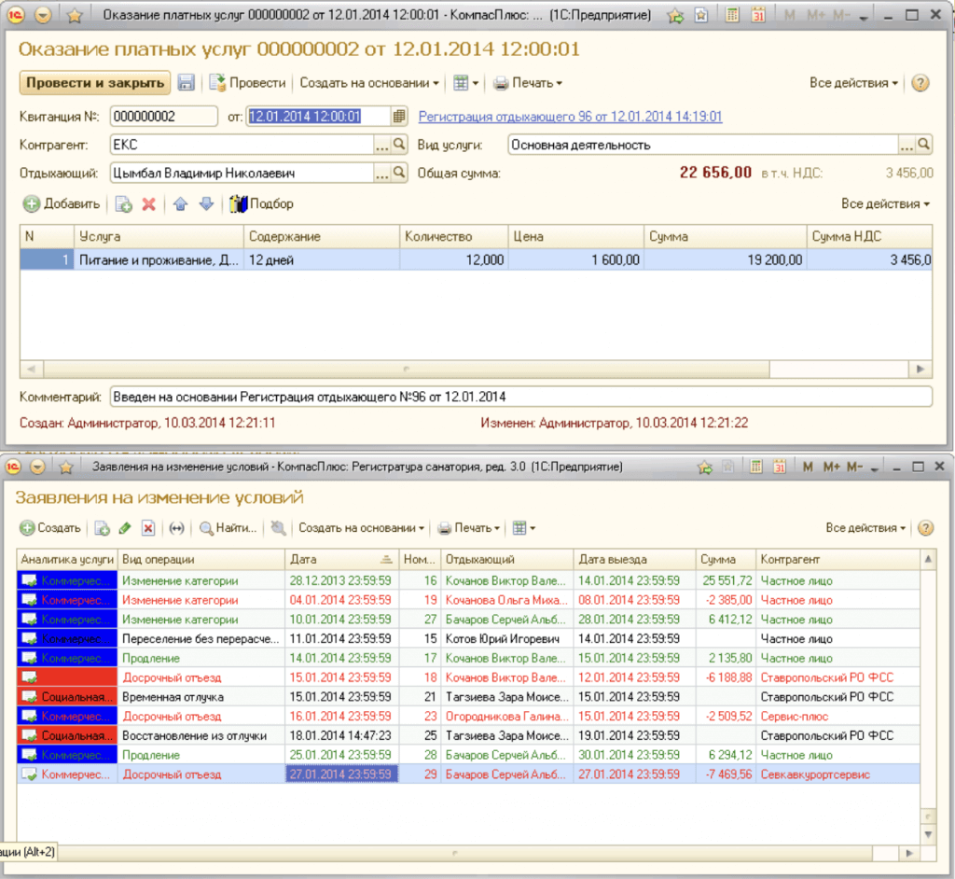Open the calendar picker next to the date field
955x879 pixels.
coord(399,117)
